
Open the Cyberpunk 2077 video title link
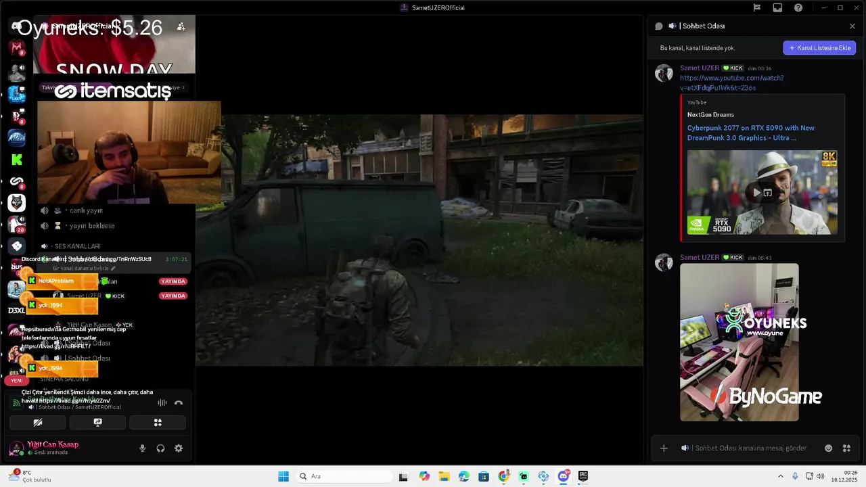[x=751, y=133]
